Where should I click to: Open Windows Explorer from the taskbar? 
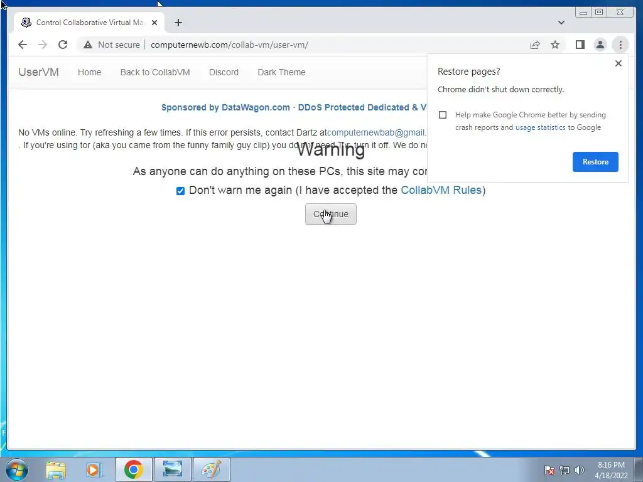(56, 469)
